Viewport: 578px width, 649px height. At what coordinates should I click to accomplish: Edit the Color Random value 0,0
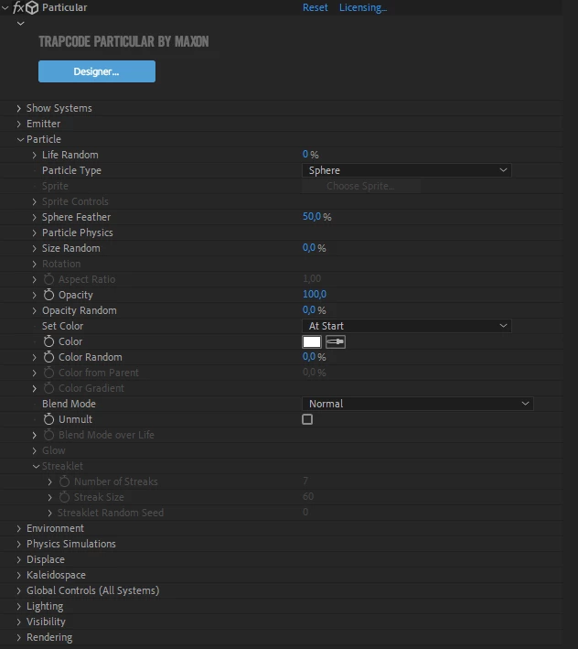[x=309, y=356]
